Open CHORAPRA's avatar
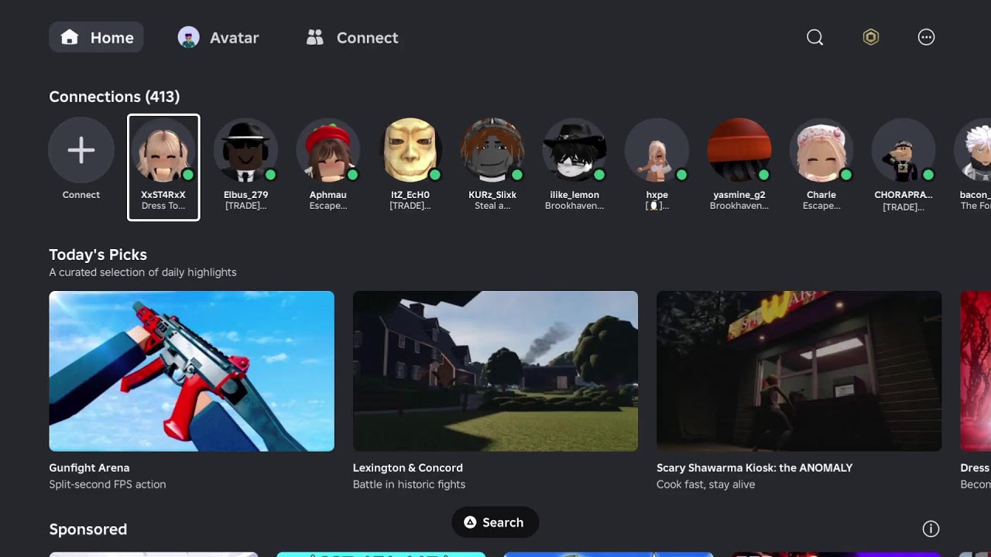The image size is (991, 557). click(x=903, y=150)
